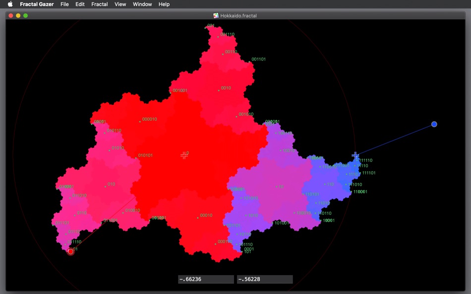471x294 pixels.
Task: Click the center crosshair marker at origin
Action: [x=184, y=155]
